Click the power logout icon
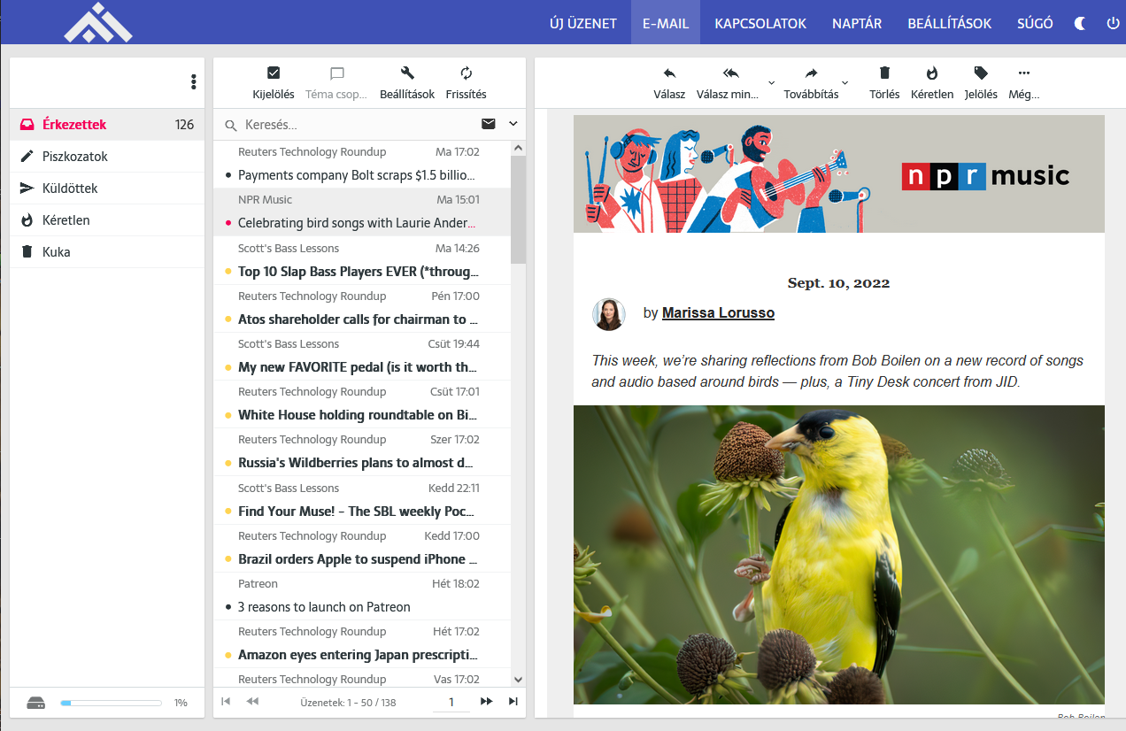Image resolution: width=1126 pixels, height=731 pixels. [x=1114, y=24]
